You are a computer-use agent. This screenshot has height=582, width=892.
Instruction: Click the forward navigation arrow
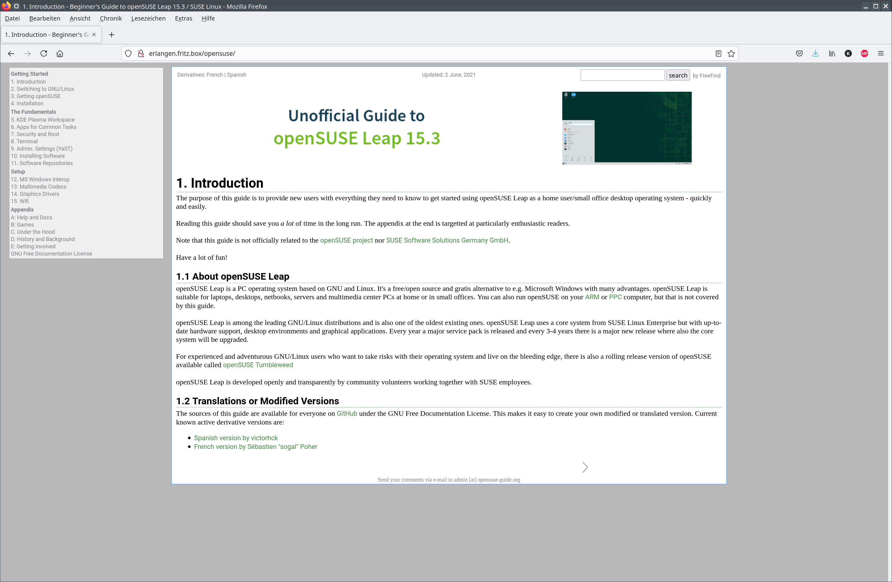[27, 54]
